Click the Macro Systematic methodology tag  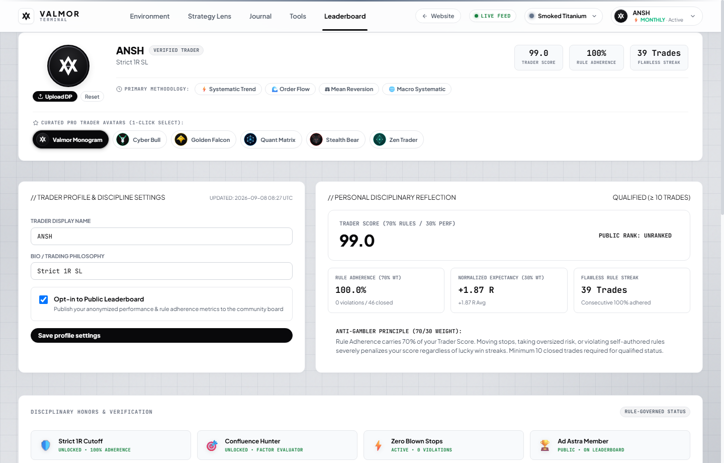[x=417, y=89]
